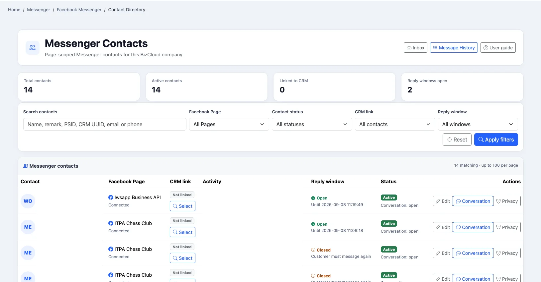Image resolution: width=541 pixels, height=282 pixels.
Task: Click the Contact column header
Action: [x=30, y=182]
